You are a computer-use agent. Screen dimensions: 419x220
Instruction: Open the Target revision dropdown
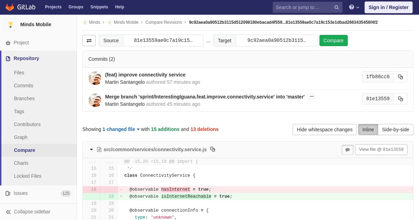(277, 41)
